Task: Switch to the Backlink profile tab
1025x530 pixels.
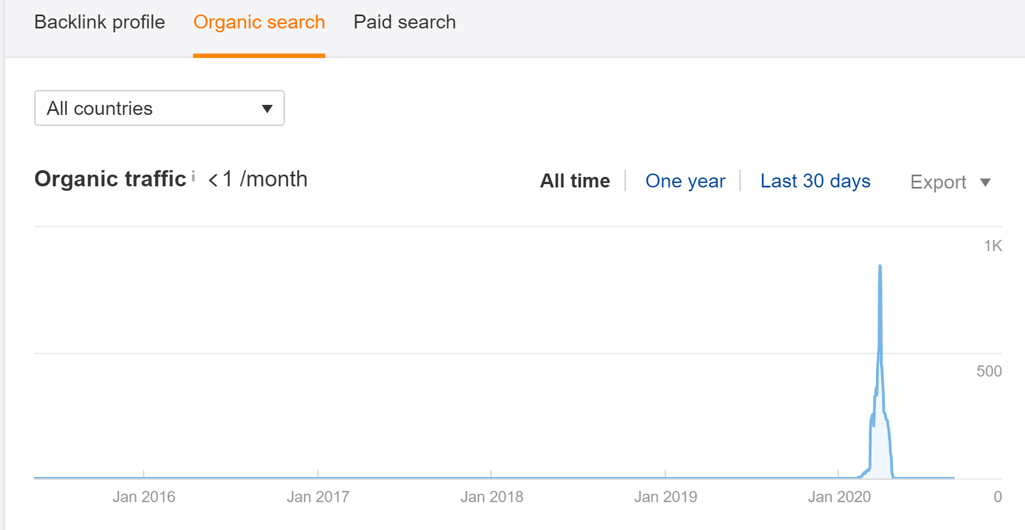Action: click(99, 22)
